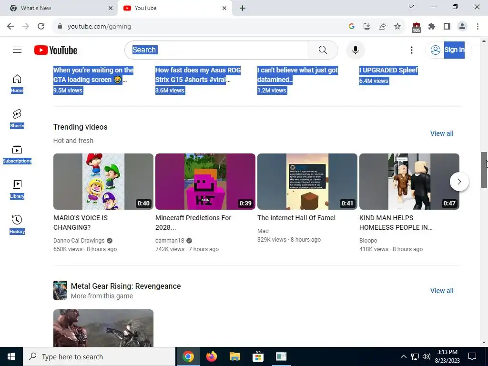Start voice search with the microphone
This screenshot has height=366, width=488.
(355, 50)
